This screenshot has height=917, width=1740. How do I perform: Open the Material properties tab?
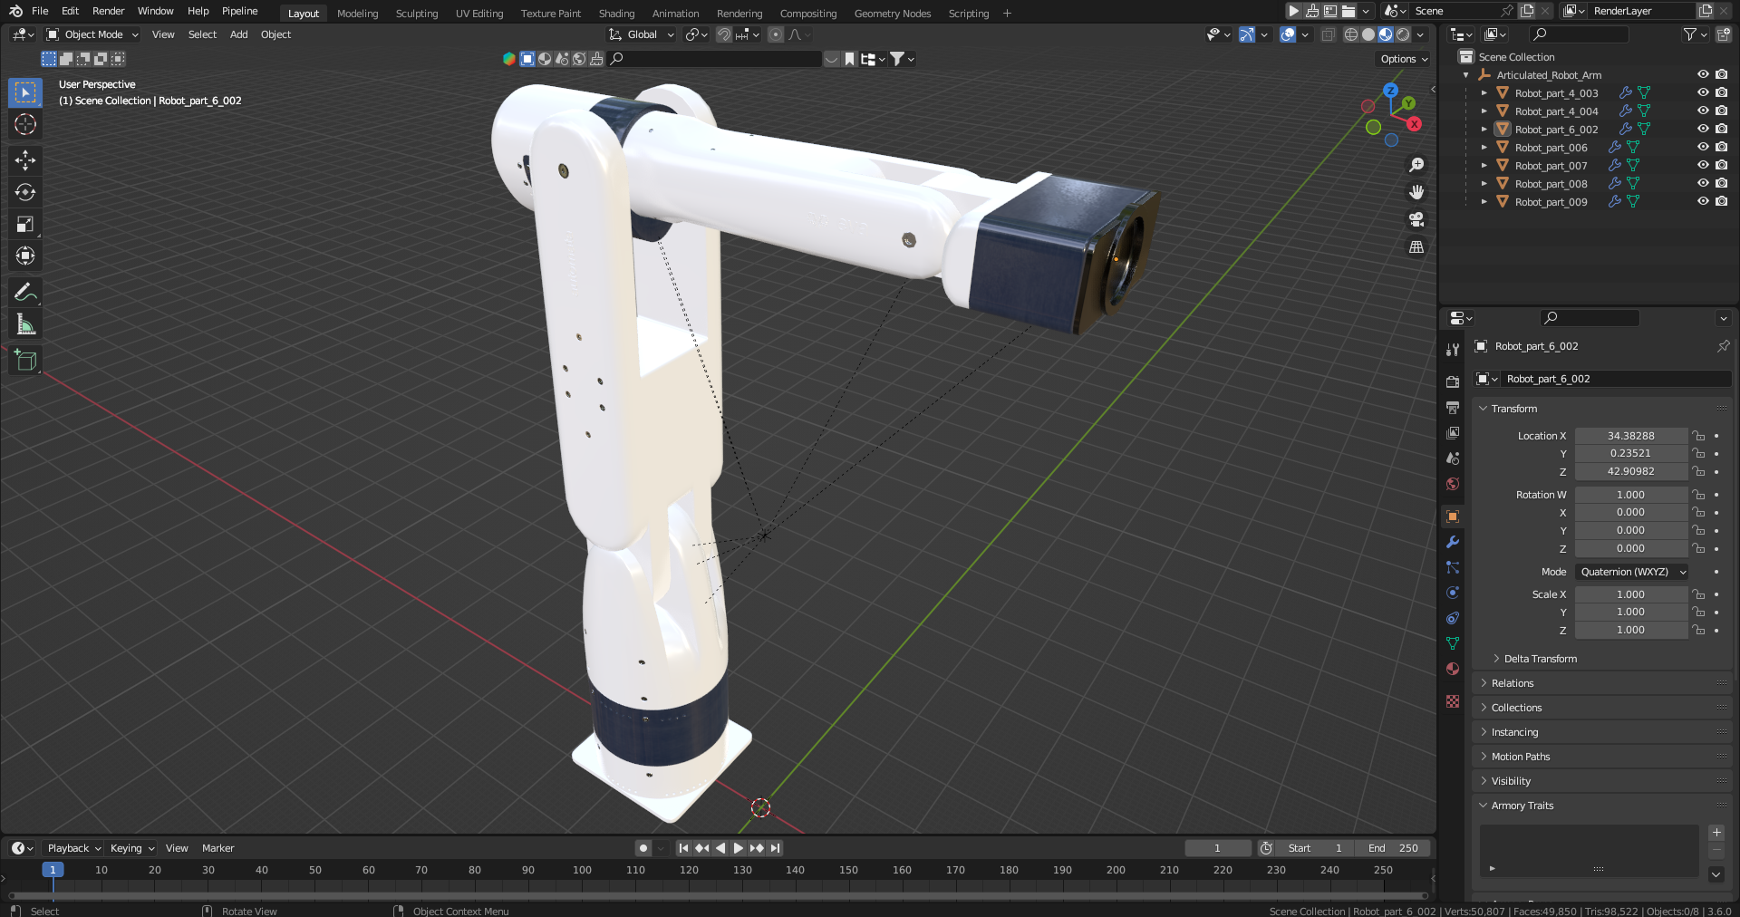pos(1453,668)
